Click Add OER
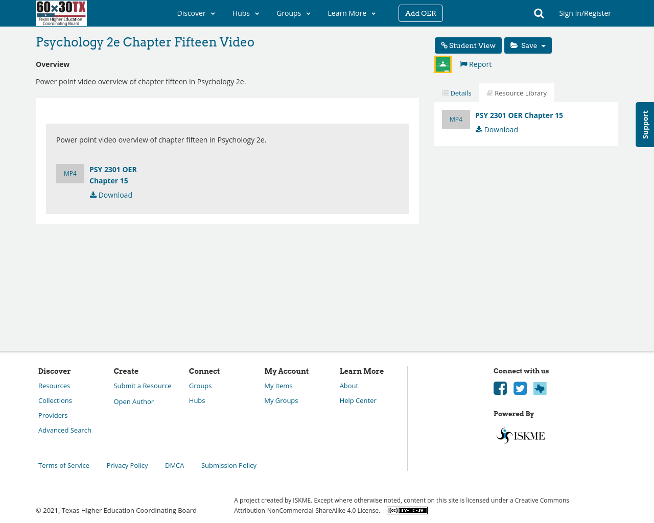 coord(421,12)
